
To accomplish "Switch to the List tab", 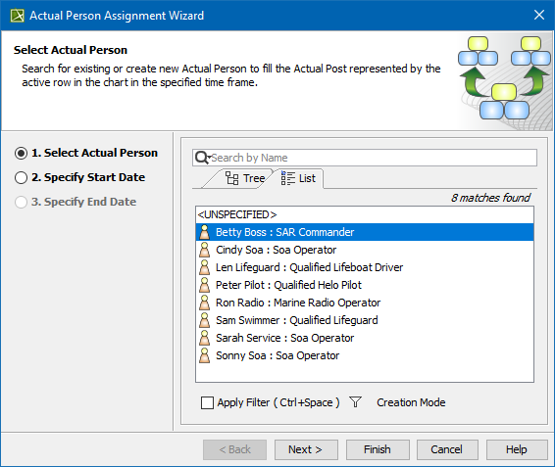I will (298, 178).
